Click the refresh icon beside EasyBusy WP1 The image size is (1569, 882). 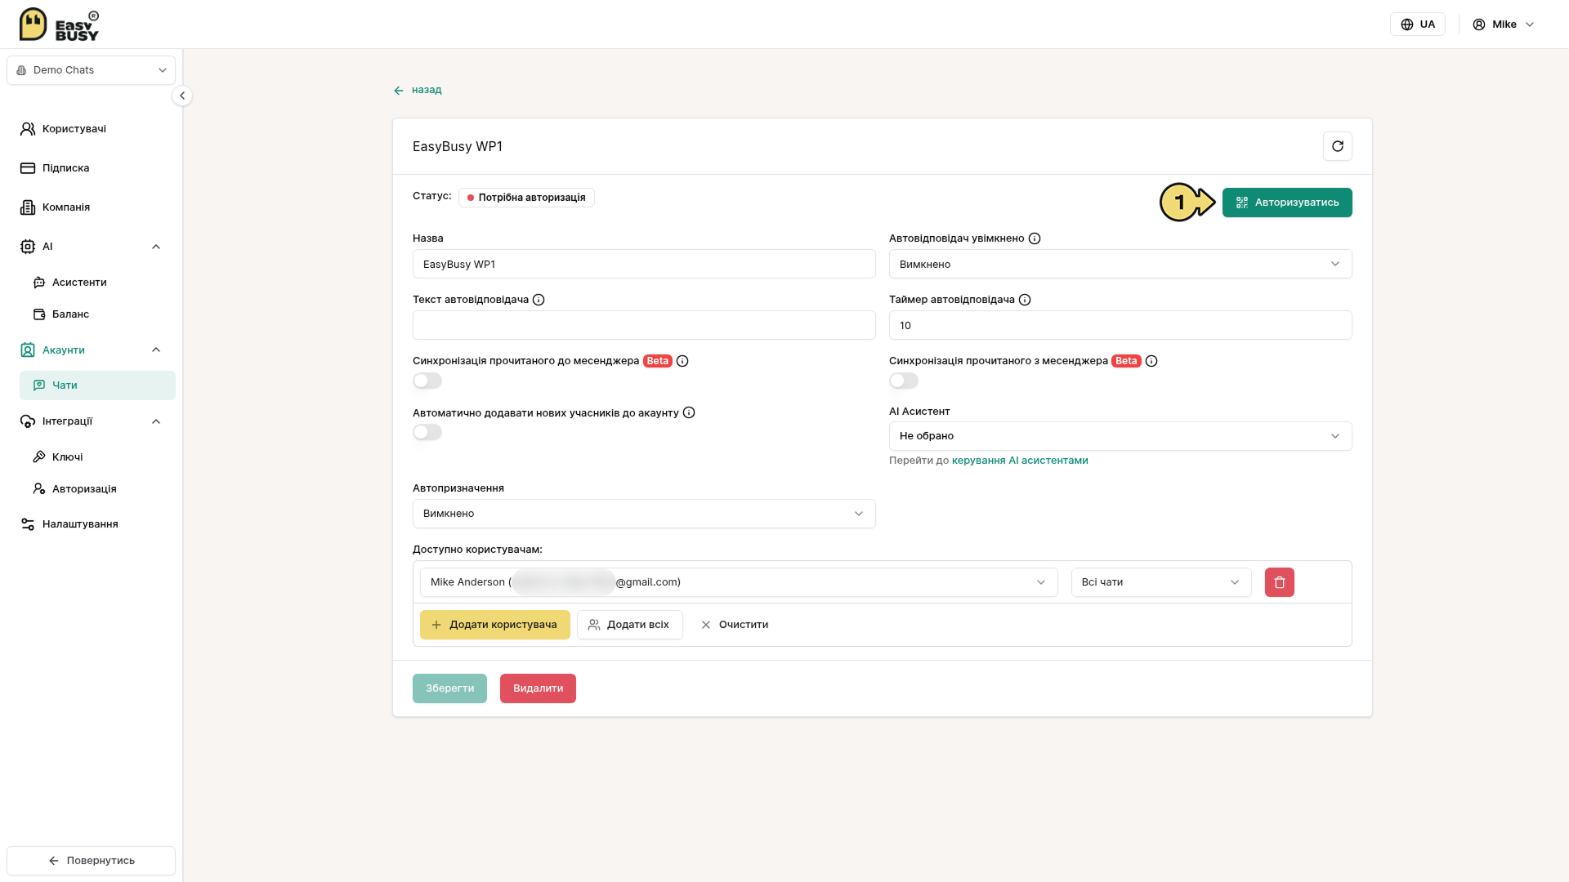(x=1337, y=146)
